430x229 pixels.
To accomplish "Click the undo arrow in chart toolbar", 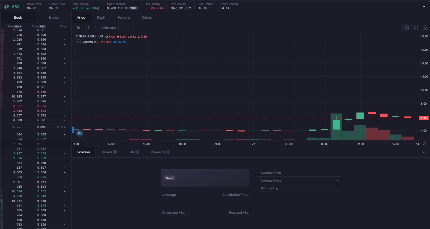I will 122,28.
